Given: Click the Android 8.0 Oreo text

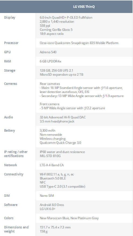Looking at the screenshot, I should coord(52,205).
